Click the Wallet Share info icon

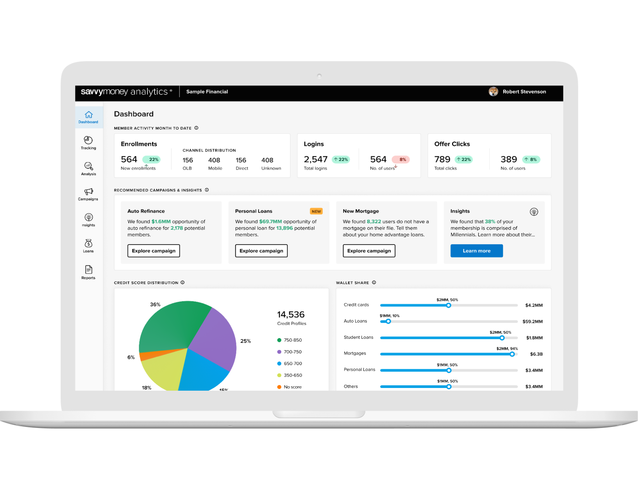click(374, 283)
